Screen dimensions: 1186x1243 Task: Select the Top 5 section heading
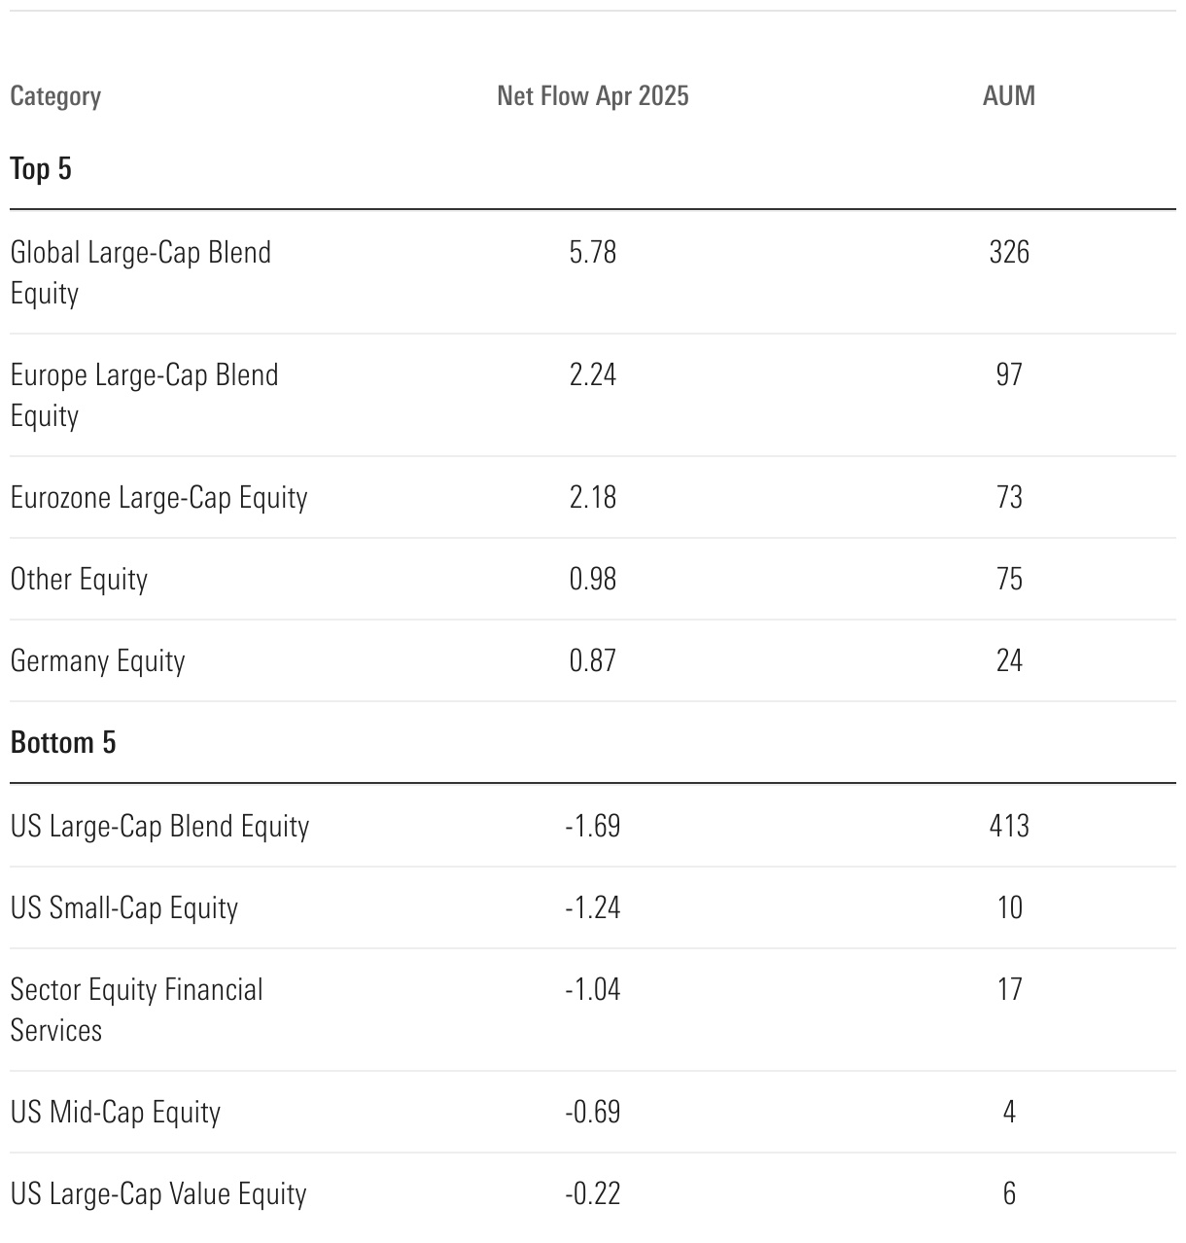(41, 169)
